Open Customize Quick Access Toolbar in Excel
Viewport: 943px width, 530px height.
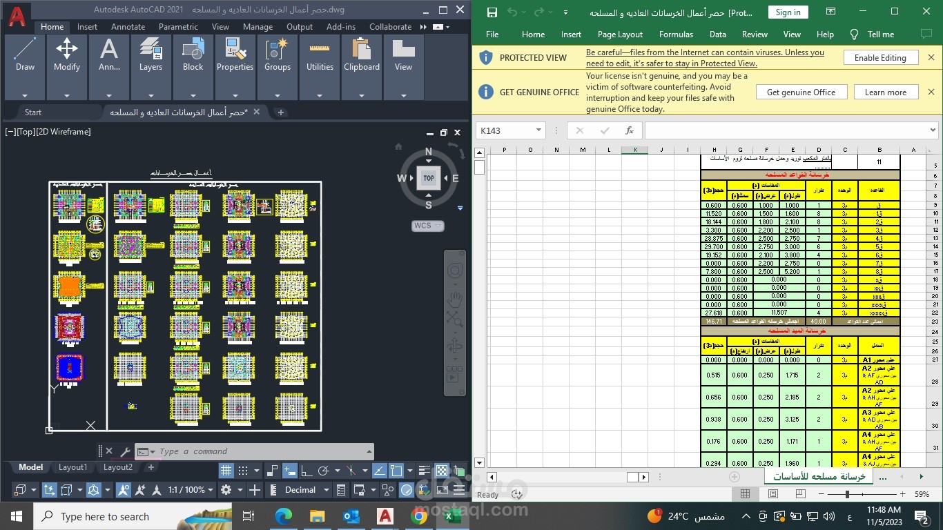pyautogui.click(x=565, y=12)
